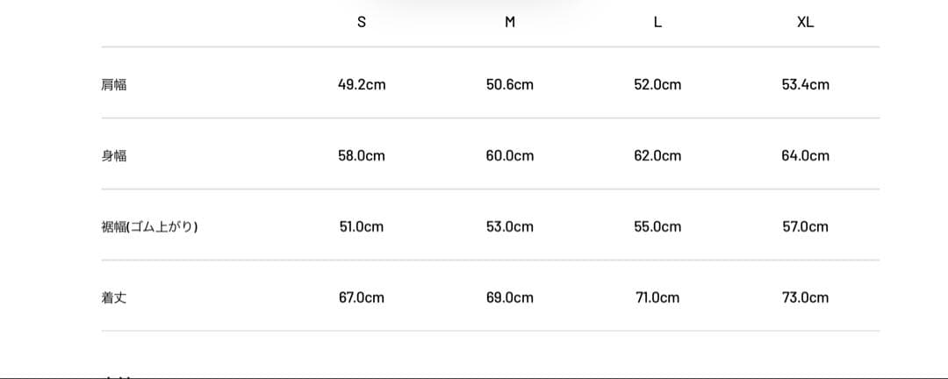Click the S size column header
Viewport: 948px width, 379px height.
point(362,24)
